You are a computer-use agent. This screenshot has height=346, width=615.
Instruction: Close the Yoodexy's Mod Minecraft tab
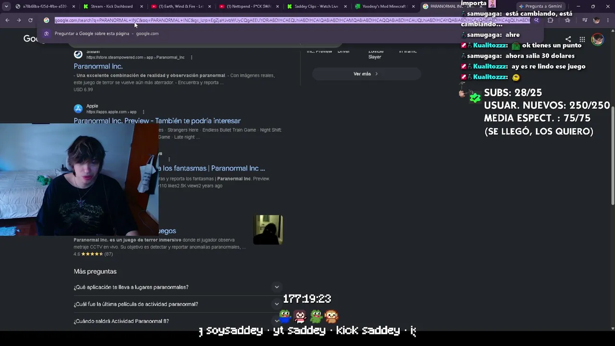tap(413, 6)
